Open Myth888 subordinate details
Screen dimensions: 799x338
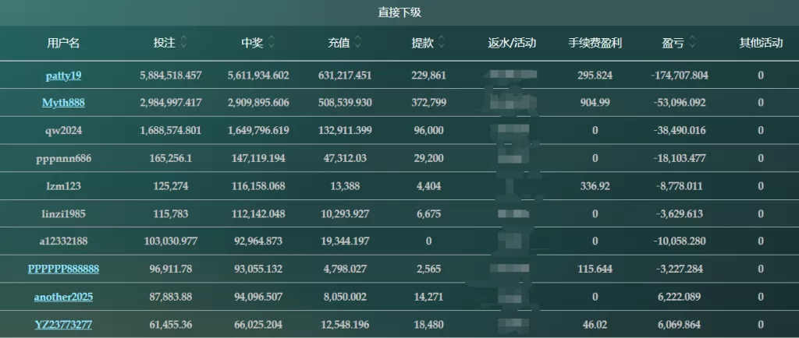tap(64, 103)
